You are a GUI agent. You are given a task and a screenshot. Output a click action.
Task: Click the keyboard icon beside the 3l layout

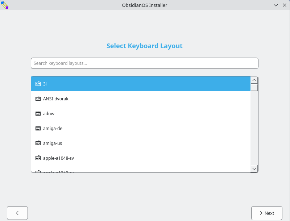38,84
